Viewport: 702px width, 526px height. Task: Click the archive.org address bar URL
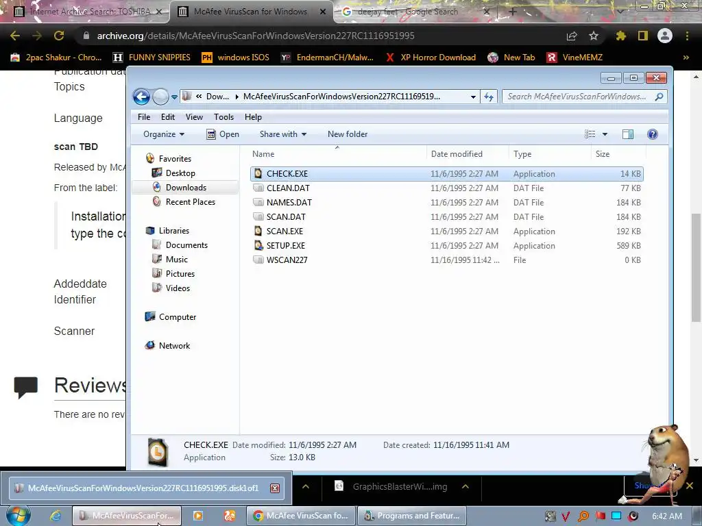[256, 36]
